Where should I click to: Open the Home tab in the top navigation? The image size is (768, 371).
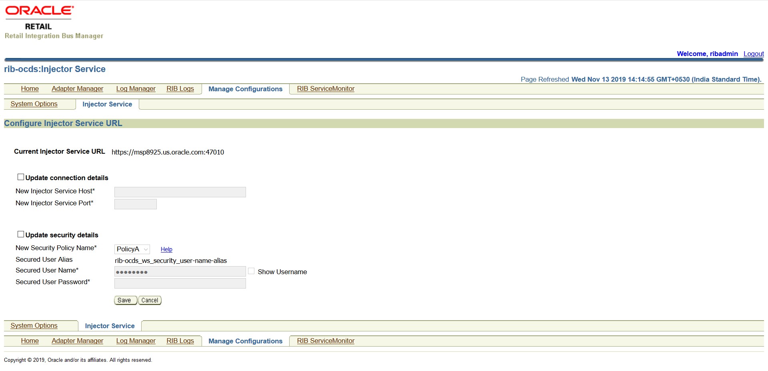[30, 89]
